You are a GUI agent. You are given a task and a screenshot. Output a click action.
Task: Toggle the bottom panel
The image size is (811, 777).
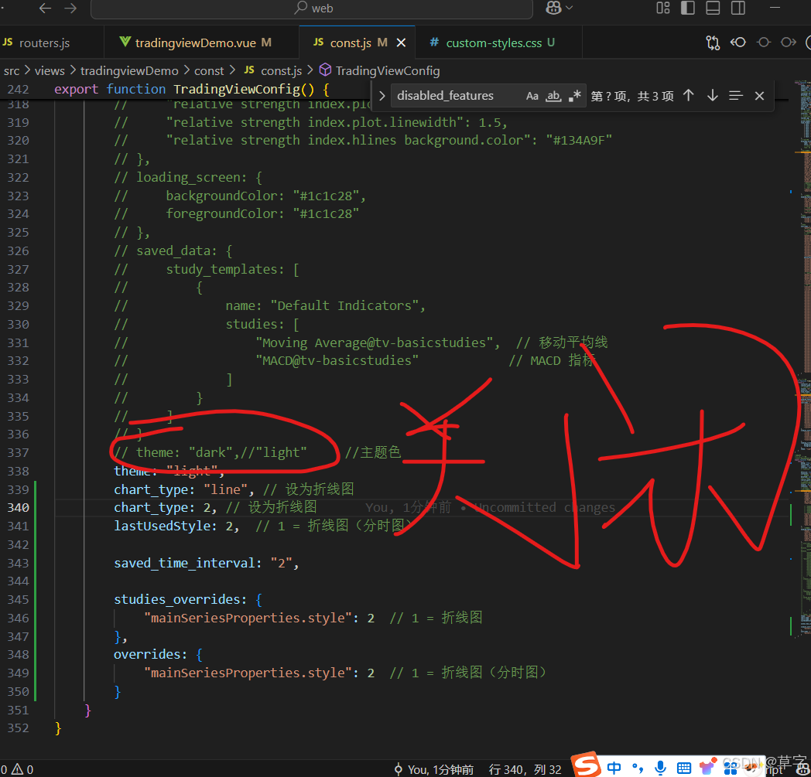(x=713, y=8)
